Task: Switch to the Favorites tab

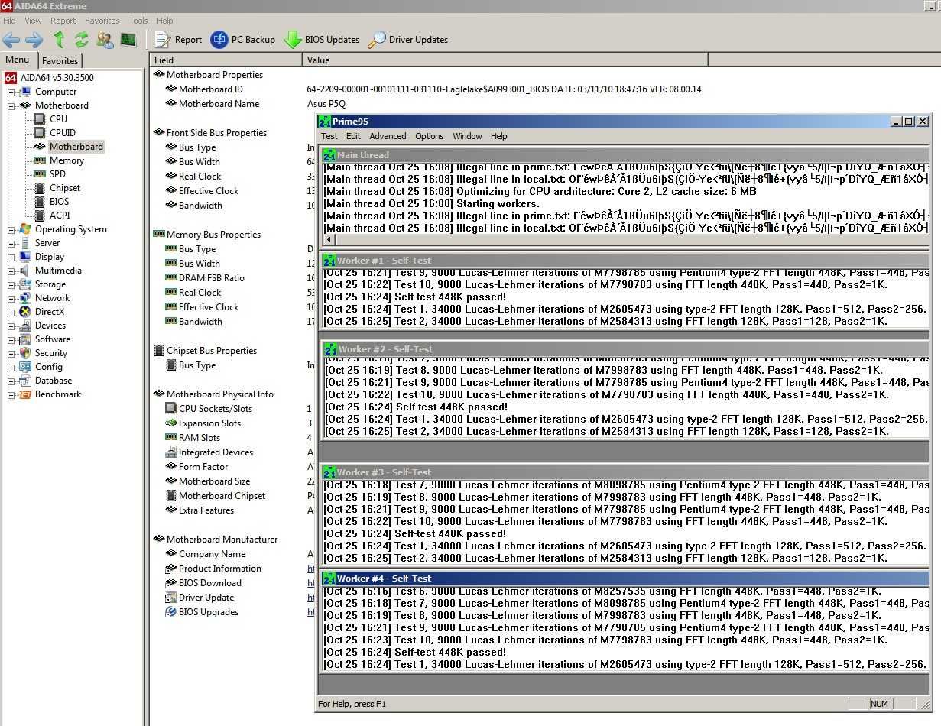Action: tap(60, 60)
